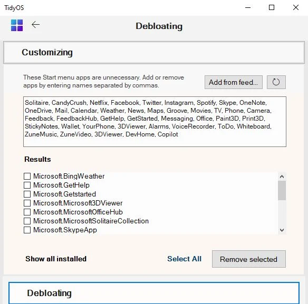Check the Microsoft.BingWeather checkbox
This screenshot has height=304, width=308.
27,176
